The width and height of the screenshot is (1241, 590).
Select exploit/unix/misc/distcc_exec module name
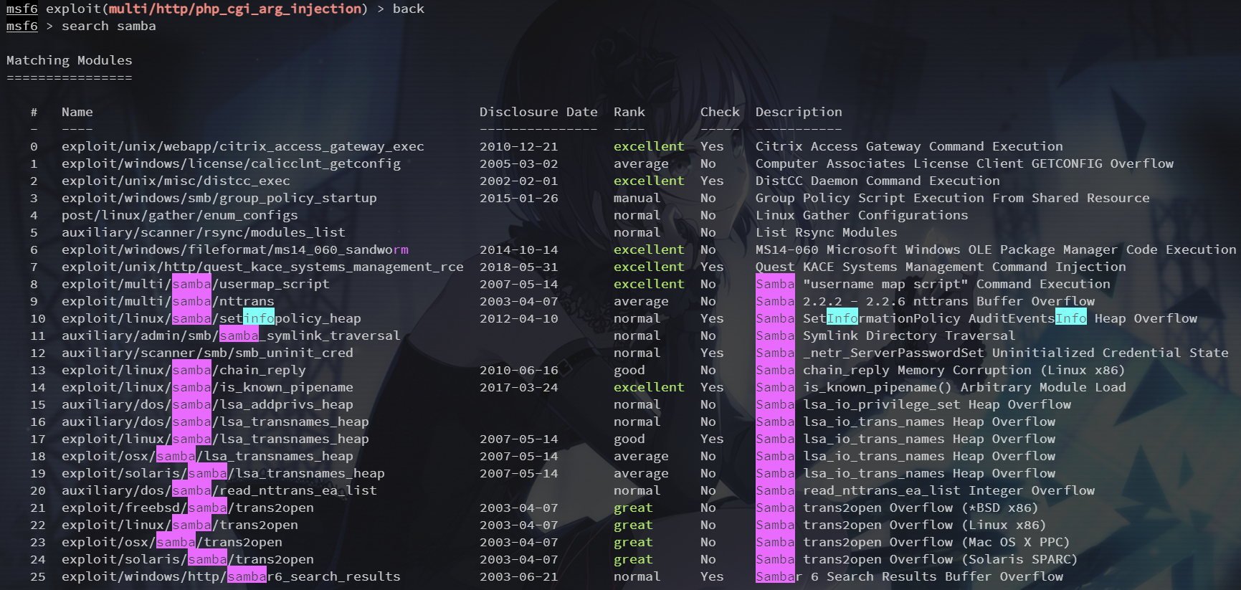click(x=176, y=181)
